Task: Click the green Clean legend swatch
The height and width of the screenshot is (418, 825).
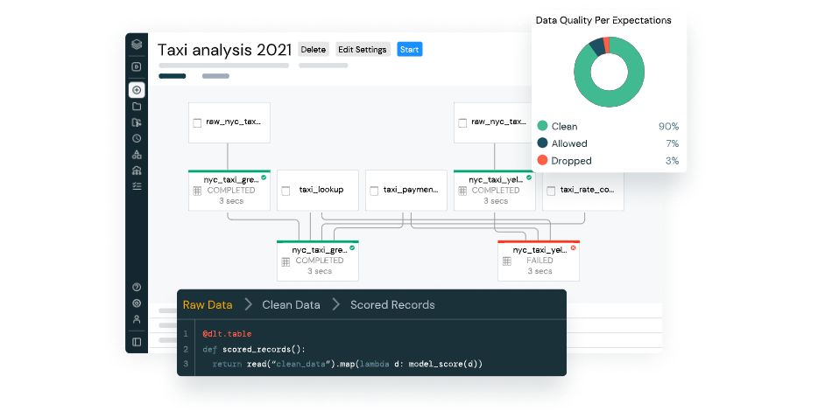Action: (543, 127)
